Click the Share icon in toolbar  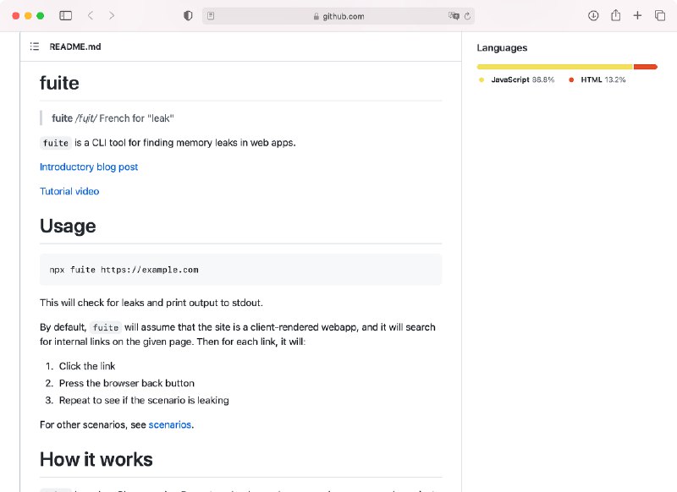616,15
